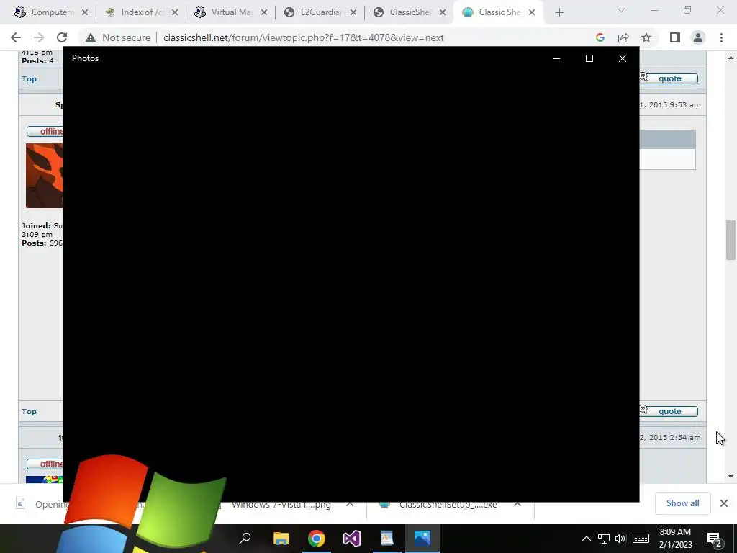Open Chrome three-dot menu
This screenshot has width=737, height=553.
pyautogui.click(x=721, y=37)
